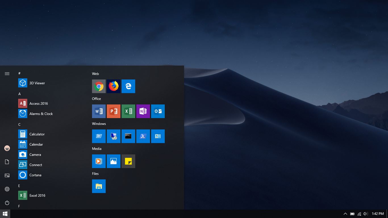Open the Microsoft Edge tile
Viewport: 388px width, 218px height.
[x=128, y=86]
